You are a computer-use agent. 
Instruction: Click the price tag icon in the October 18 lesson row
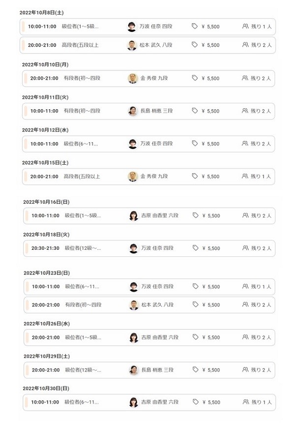point(195,248)
